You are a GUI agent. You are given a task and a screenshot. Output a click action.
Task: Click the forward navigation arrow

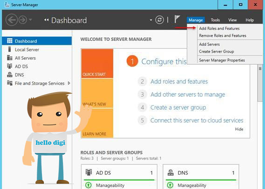tap(23, 20)
